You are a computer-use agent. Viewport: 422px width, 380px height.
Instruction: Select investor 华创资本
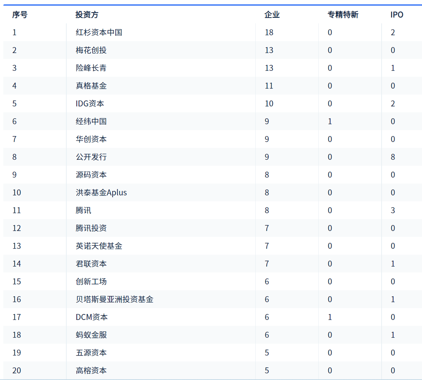[x=91, y=139]
